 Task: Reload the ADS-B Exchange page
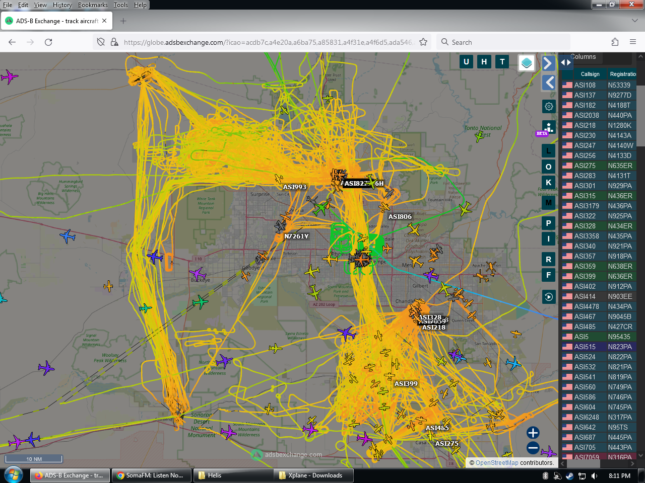tap(48, 42)
